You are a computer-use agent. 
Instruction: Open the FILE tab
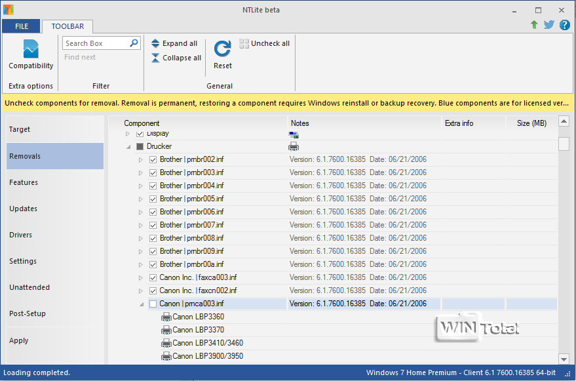click(21, 26)
